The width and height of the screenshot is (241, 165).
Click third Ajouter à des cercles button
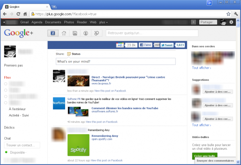coord(217,119)
